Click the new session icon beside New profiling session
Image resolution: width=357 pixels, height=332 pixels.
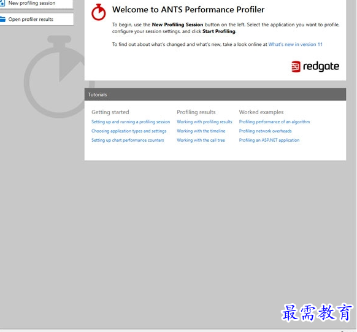[2, 3]
